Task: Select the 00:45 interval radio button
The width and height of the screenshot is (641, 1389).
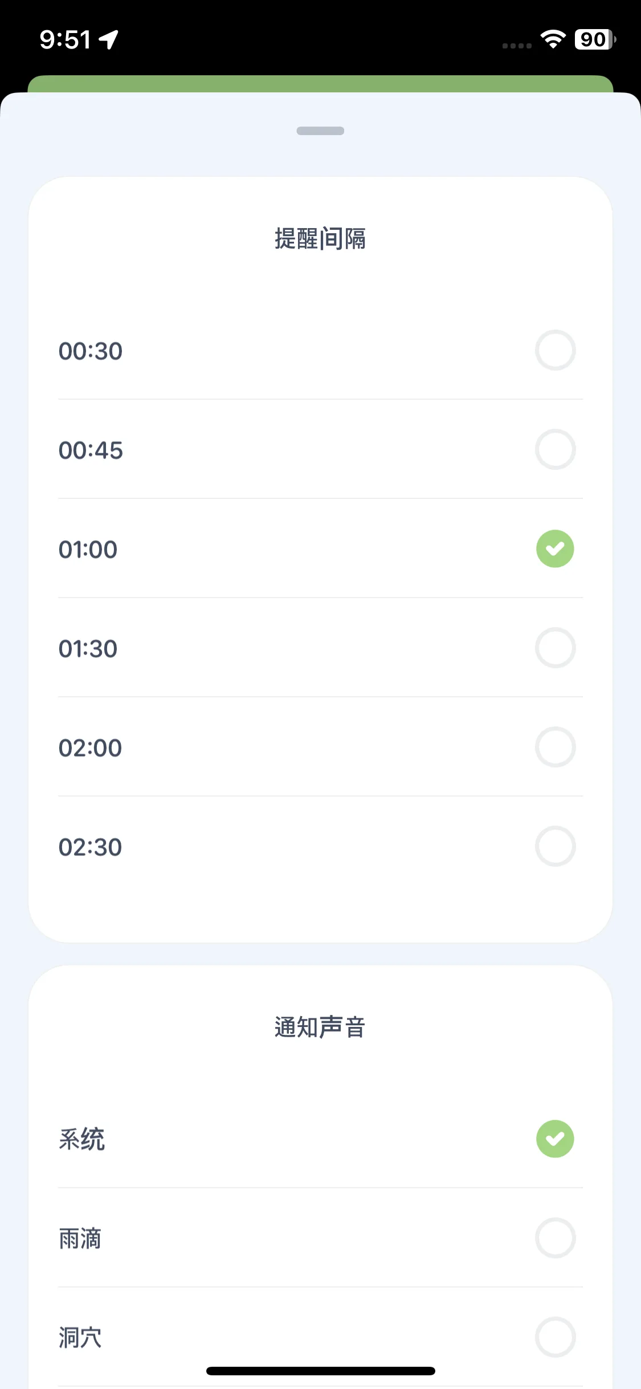Action: pyautogui.click(x=555, y=449)
